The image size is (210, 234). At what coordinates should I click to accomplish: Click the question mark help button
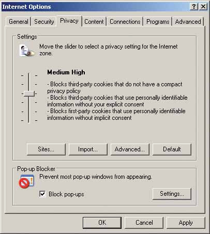click(x=194, y=7)
